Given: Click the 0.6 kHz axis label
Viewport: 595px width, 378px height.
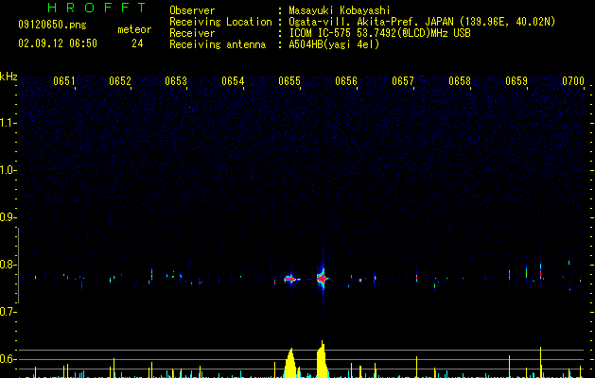Looking at the screenshot, I should point(8,359).
